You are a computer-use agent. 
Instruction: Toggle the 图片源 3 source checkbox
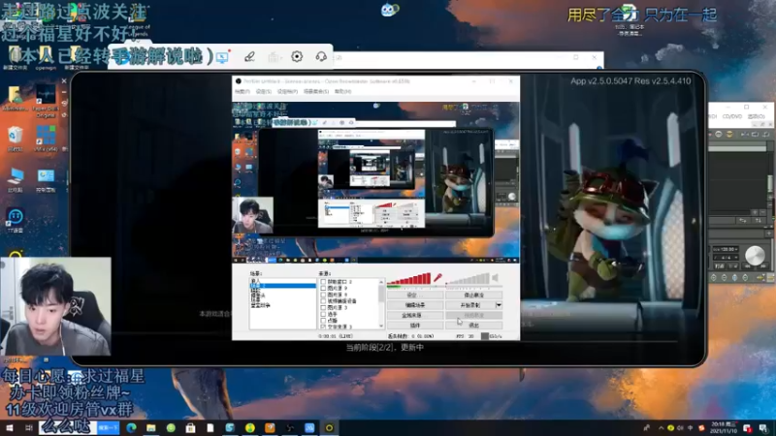pos(323,307)
